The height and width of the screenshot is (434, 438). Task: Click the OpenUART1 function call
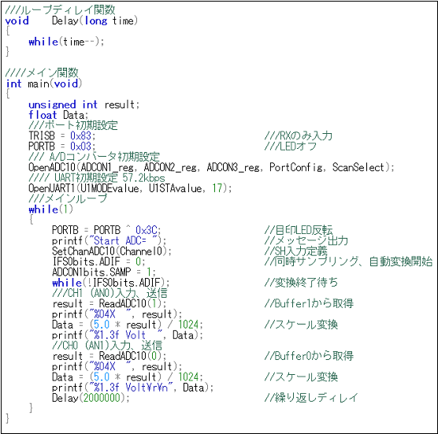[130, 188]
